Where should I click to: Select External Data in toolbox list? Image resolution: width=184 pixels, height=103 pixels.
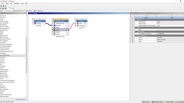point(3,73)
